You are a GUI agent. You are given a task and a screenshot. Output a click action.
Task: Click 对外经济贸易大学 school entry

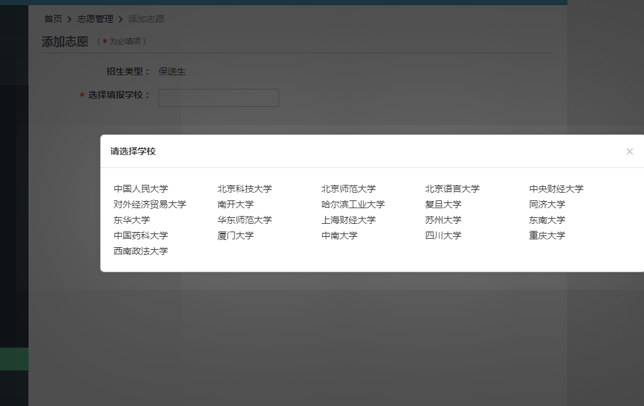(x=150, y=204)
